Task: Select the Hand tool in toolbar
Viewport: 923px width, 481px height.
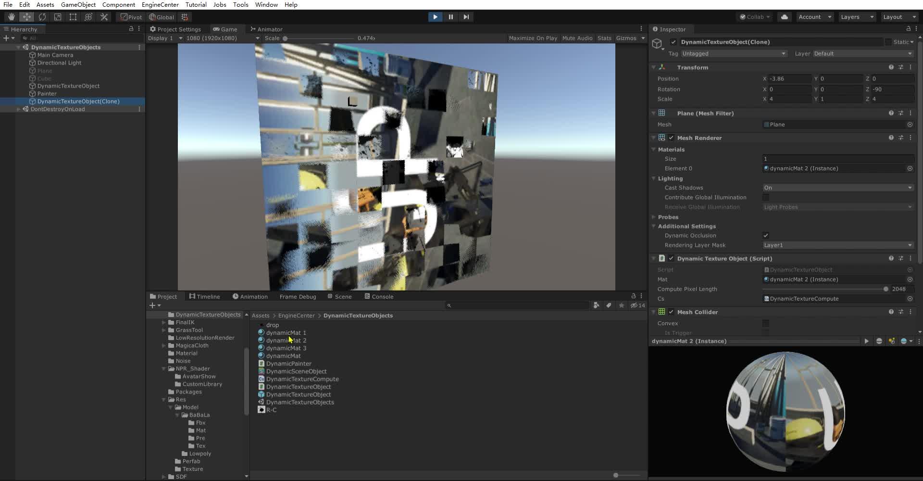Action: click(11, 17)
